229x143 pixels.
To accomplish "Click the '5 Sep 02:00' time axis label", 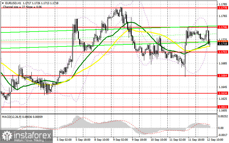I will 64,140.
